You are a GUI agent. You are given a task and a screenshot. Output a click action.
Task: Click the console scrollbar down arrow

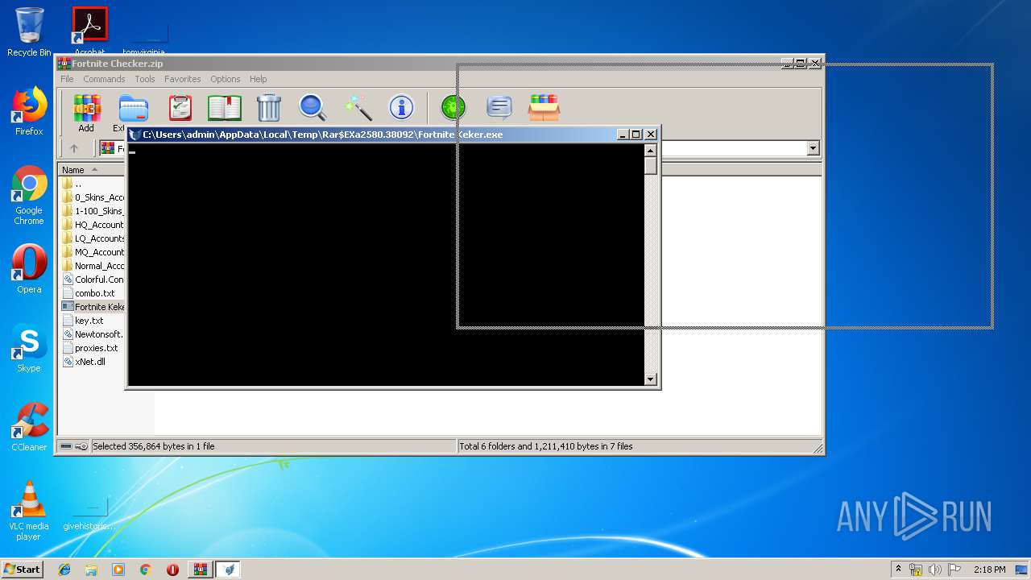click(651, 379)
